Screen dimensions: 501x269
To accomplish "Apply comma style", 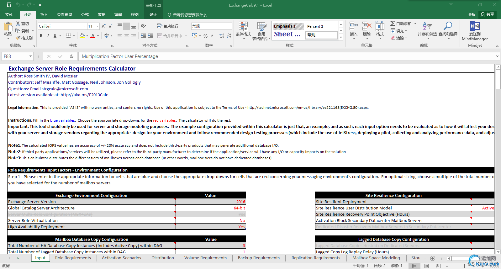I will [x=212, y=36].
